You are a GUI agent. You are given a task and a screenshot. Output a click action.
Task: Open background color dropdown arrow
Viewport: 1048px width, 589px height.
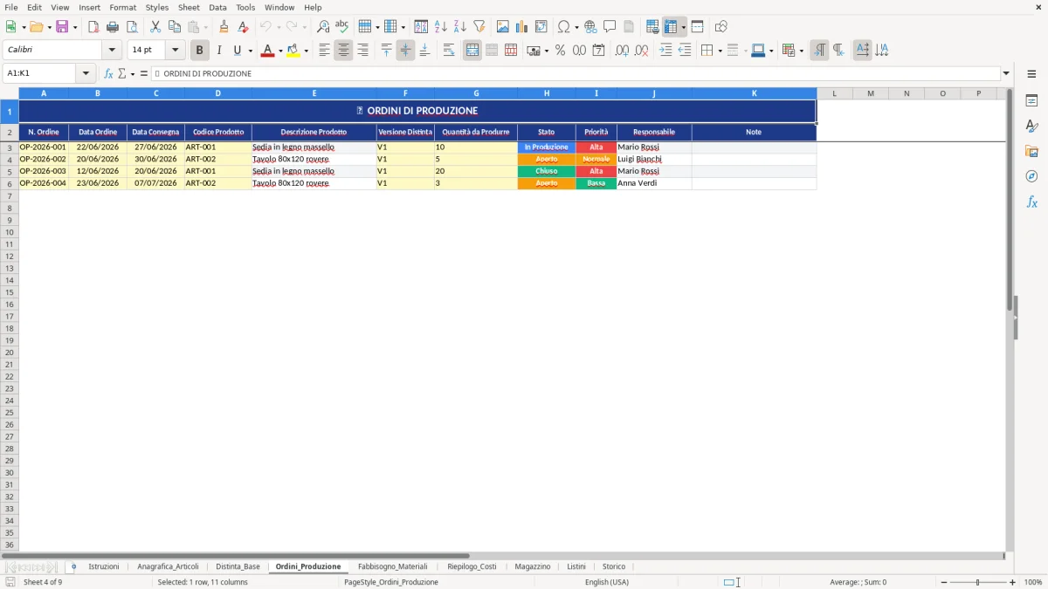point(306,51)
